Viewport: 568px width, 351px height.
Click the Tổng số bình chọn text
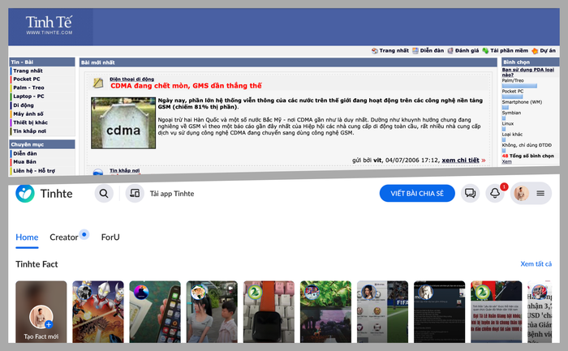pos(531,156)
